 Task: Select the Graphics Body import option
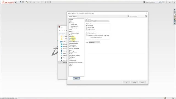[x=87, y=29]
